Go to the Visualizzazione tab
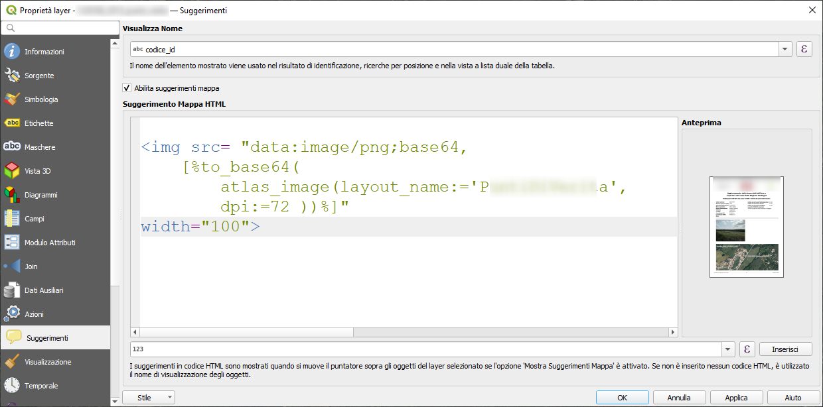 pyautogui.click(x=48, y=362)
